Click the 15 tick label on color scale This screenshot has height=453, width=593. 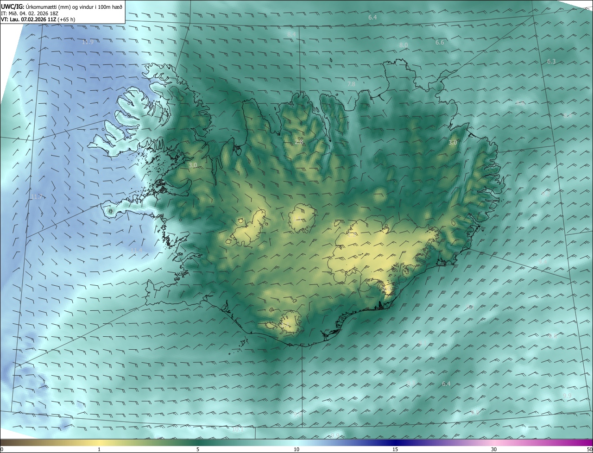(395, 449)
